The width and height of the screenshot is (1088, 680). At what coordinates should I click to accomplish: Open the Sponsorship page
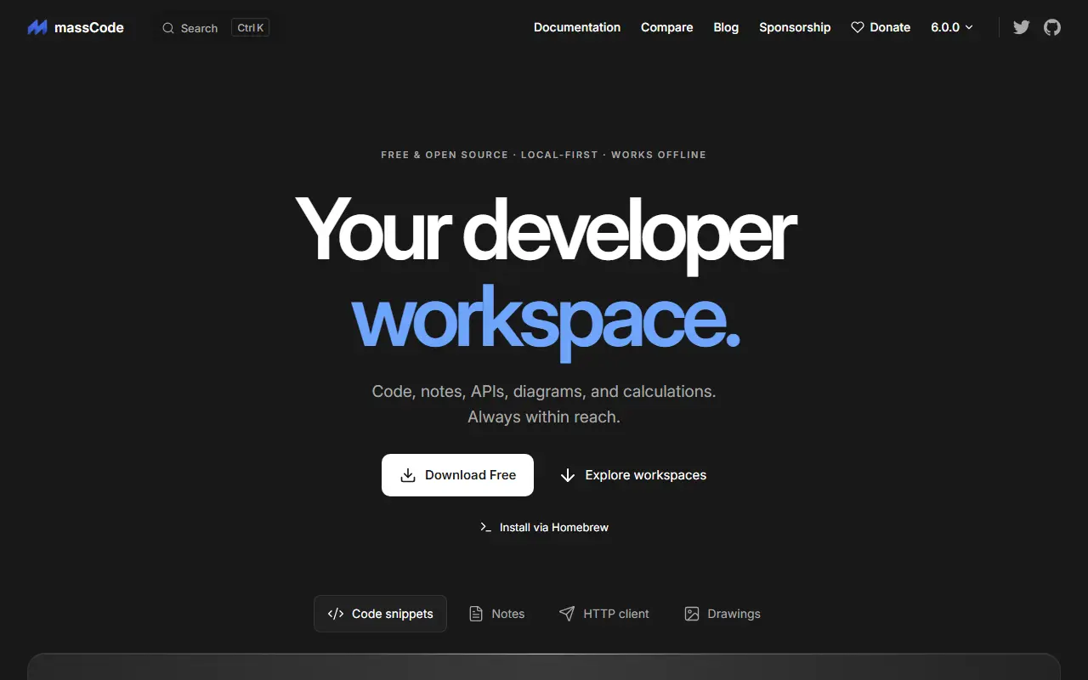pos(795,27)
